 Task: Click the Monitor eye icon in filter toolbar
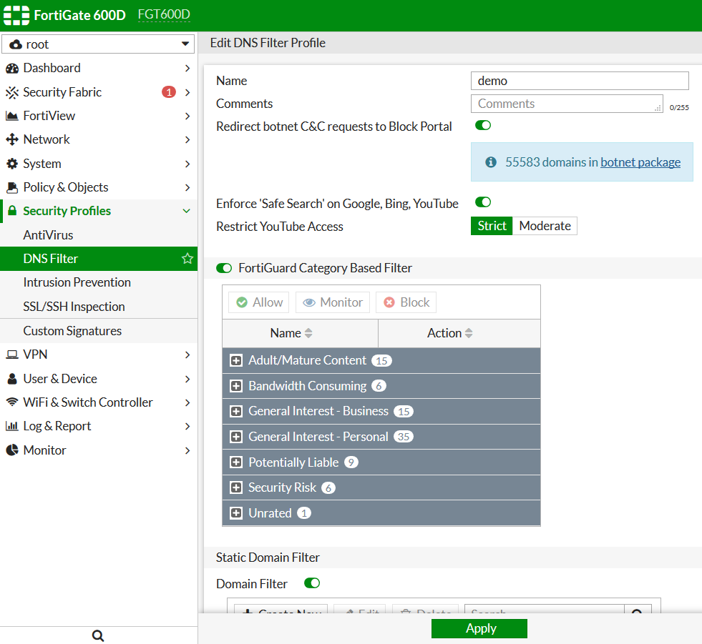(309, 302)
